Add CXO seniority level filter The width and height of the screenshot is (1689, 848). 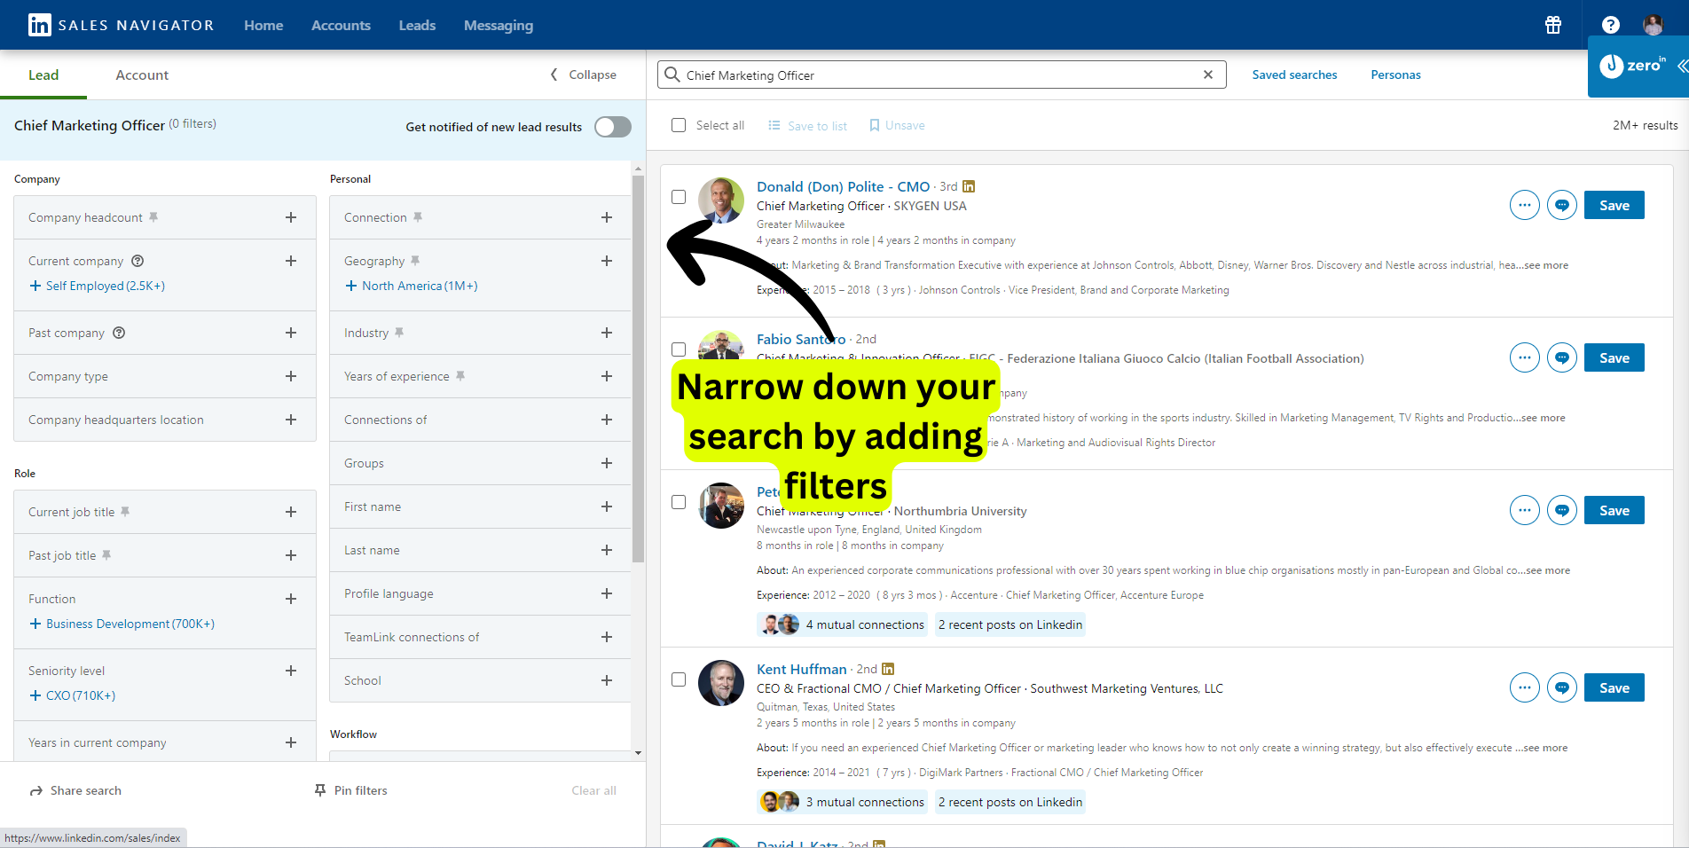tap(73, 695)
